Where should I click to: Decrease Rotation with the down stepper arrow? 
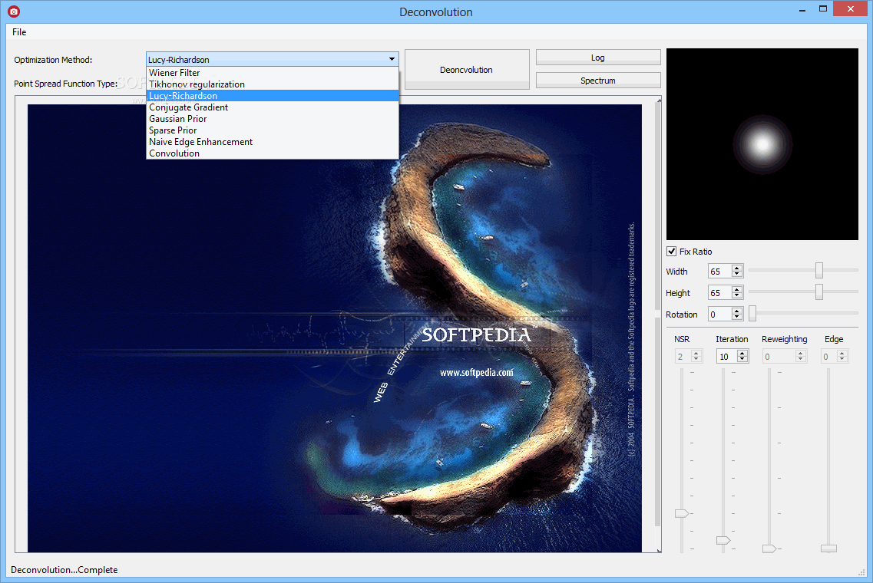737,318
